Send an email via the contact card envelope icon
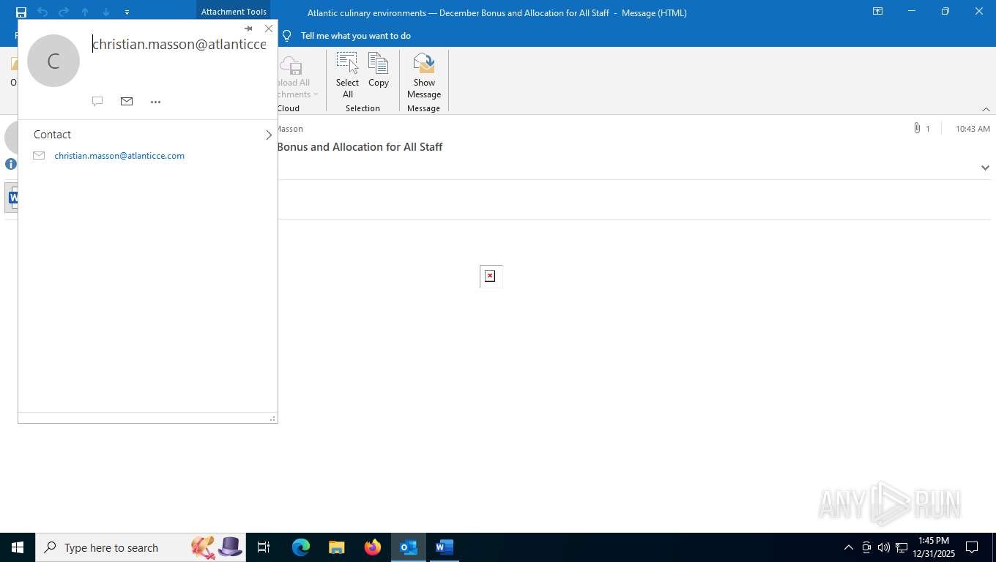This screenshot has width=996, height=562. point(127,102)
